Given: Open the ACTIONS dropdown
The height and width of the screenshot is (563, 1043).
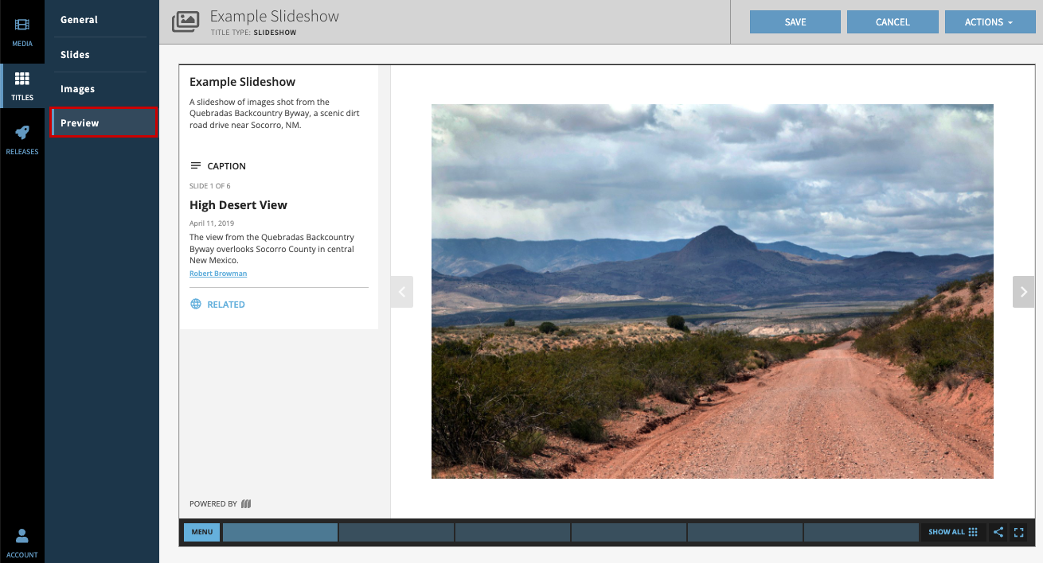Looking at the screenshot, I should pos(990,21).
